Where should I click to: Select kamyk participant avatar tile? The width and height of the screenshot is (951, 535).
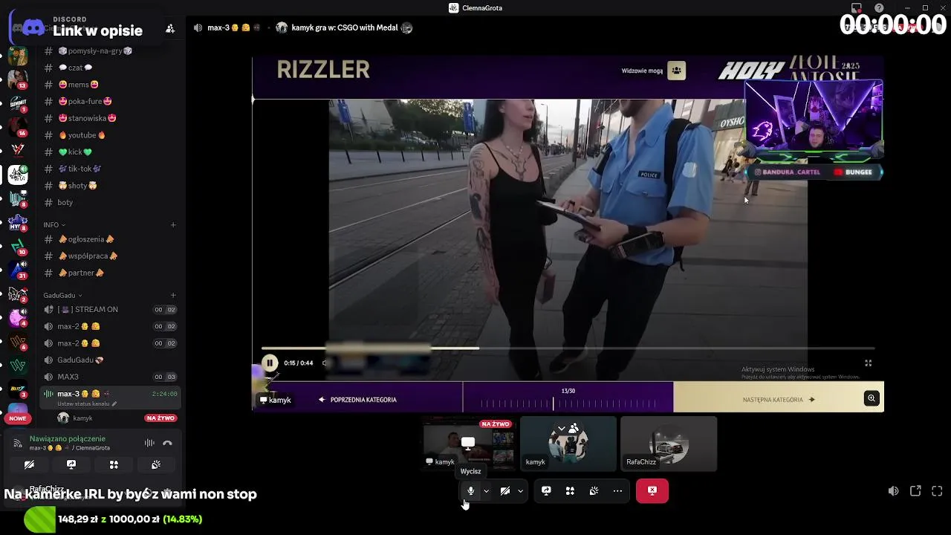tap(568, 444)
